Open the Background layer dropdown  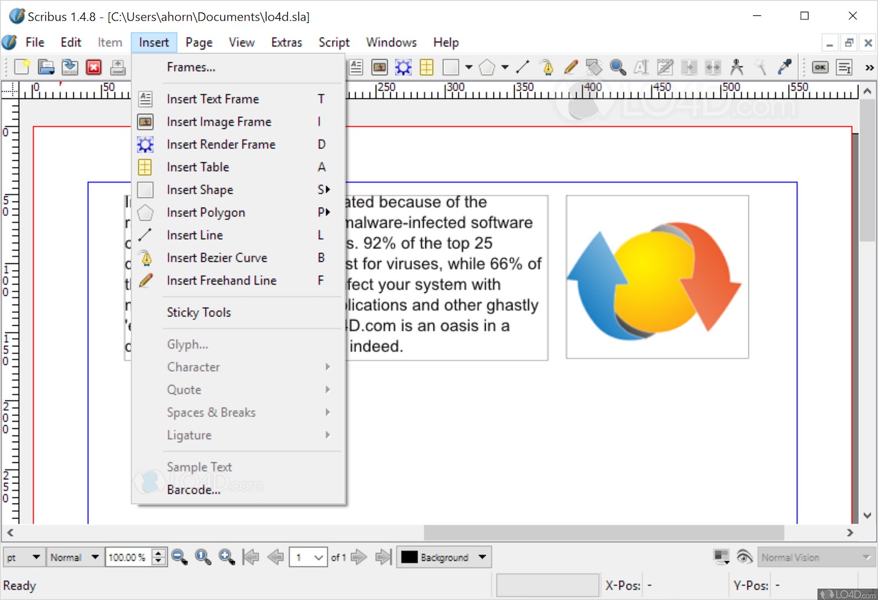(445, 557)
